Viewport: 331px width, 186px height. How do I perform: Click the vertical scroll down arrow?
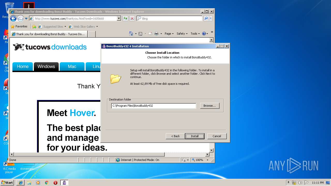[211, 150]
